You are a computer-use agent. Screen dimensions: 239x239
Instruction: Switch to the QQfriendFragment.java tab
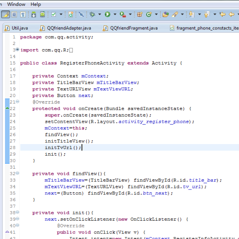130,28
